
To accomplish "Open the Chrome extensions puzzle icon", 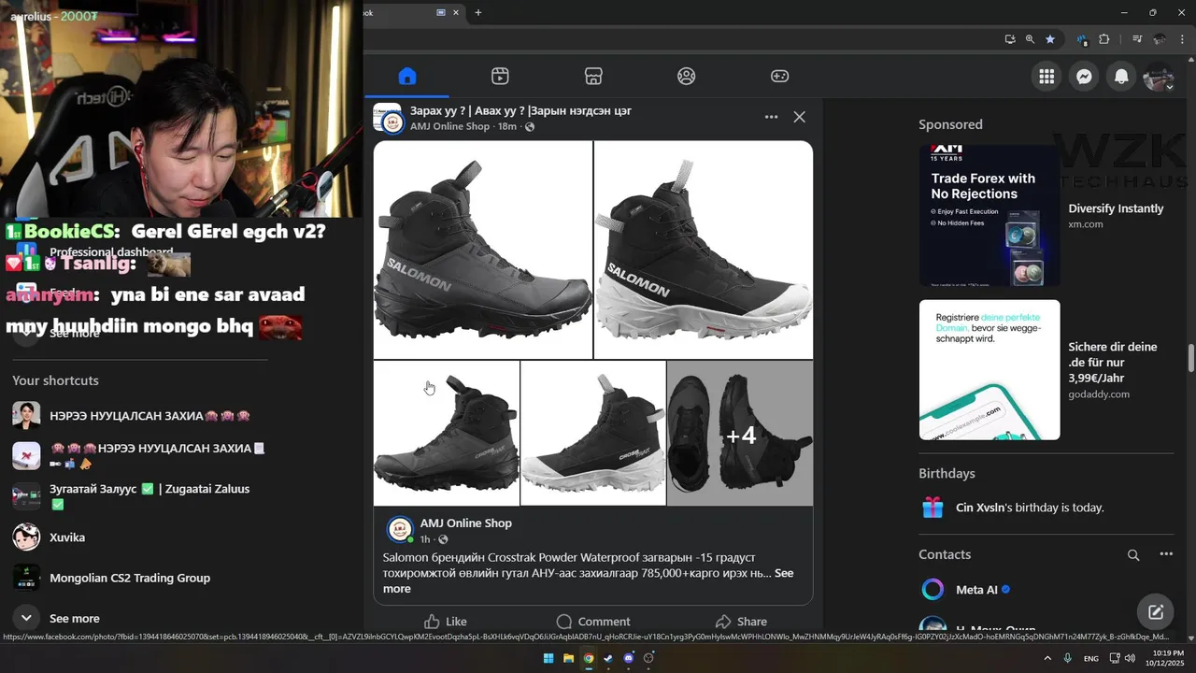I will pos(1104,39).
